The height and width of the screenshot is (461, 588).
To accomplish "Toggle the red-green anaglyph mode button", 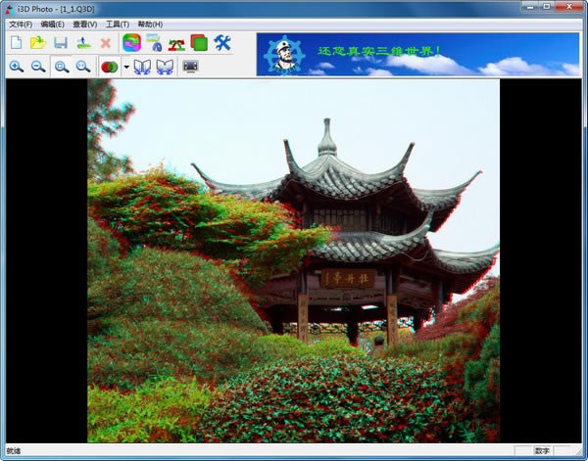I will coord(109,67).
